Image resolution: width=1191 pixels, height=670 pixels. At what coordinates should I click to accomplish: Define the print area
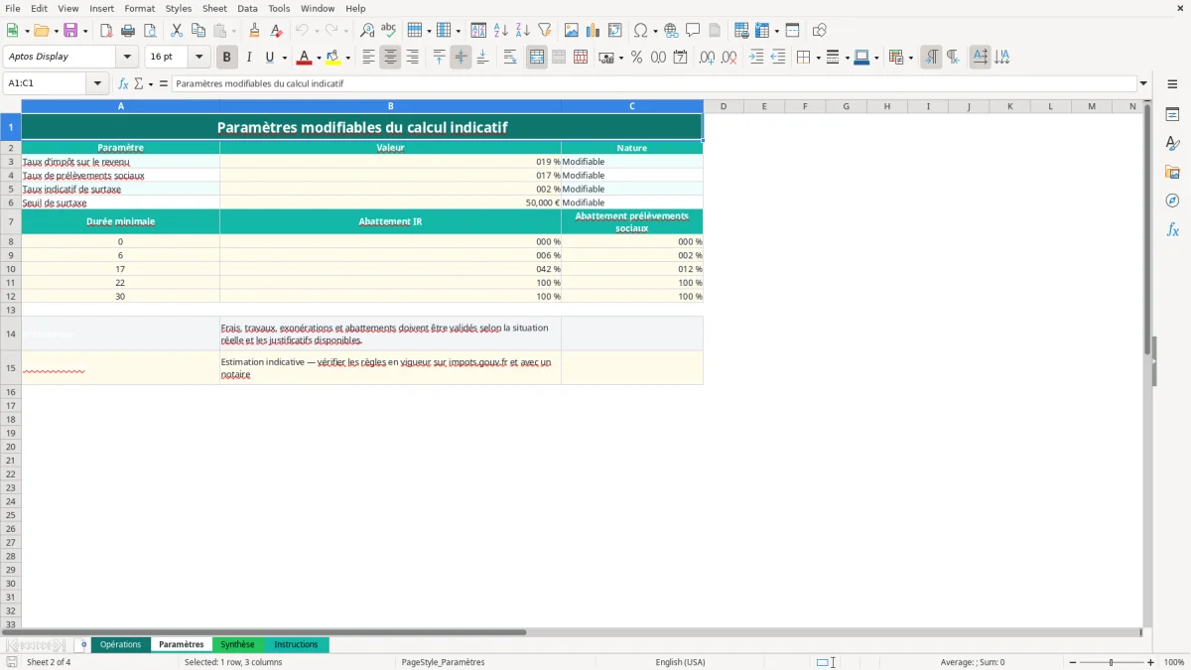(741, 31)
